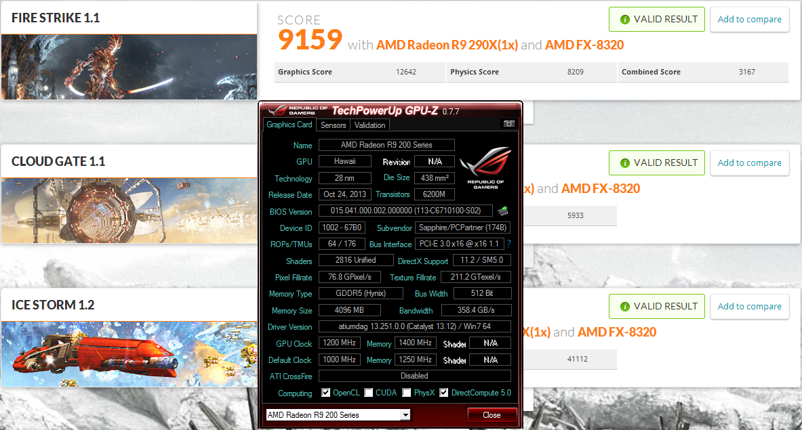Click the Name field AMD Radeon R9 200 Series
The height and width of the screenshot is (430, 802).
(386, 145)
